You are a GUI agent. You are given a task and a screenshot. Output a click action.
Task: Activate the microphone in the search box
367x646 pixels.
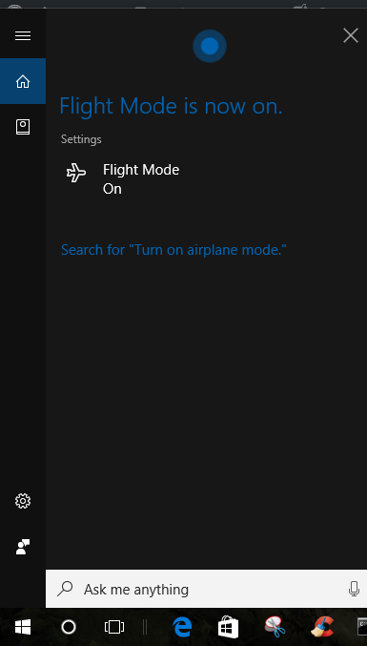(x=354, y=589)
